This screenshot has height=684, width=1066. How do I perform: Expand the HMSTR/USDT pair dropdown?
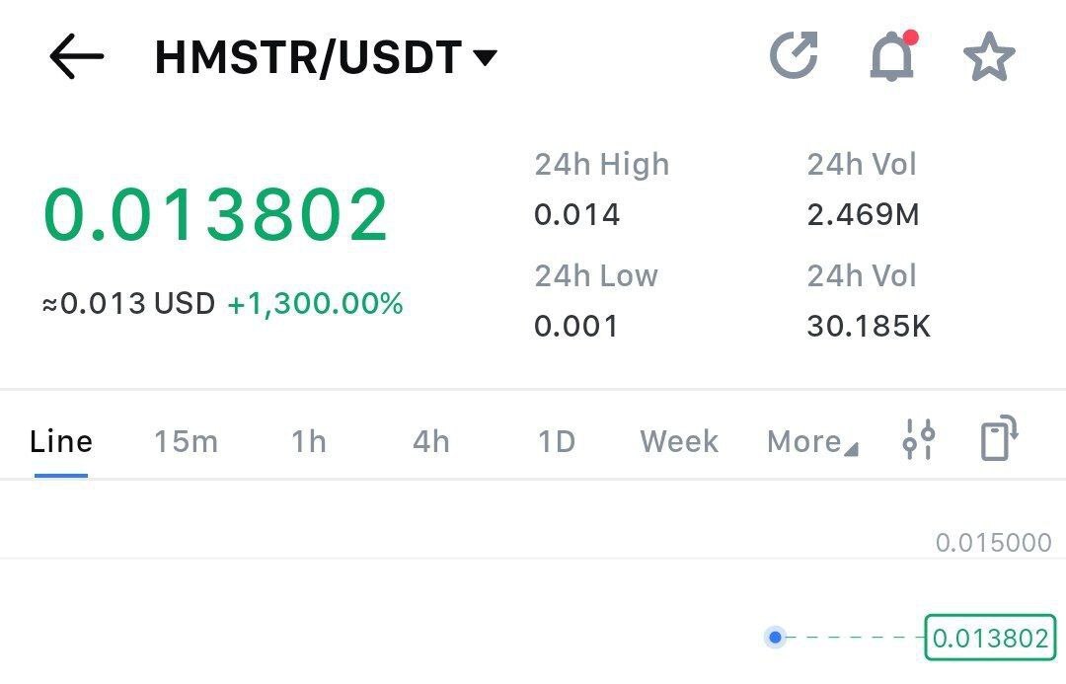[484, 58]
